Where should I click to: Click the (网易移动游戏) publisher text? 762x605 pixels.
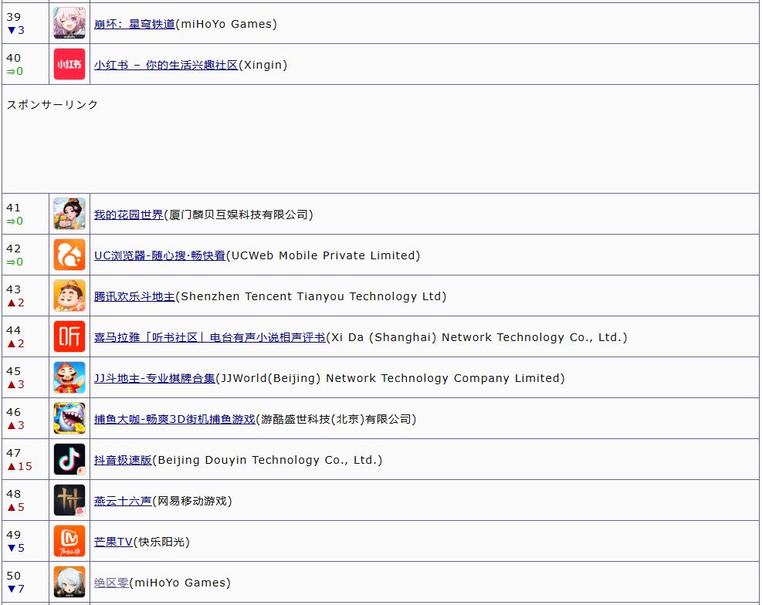coord(192,501)
